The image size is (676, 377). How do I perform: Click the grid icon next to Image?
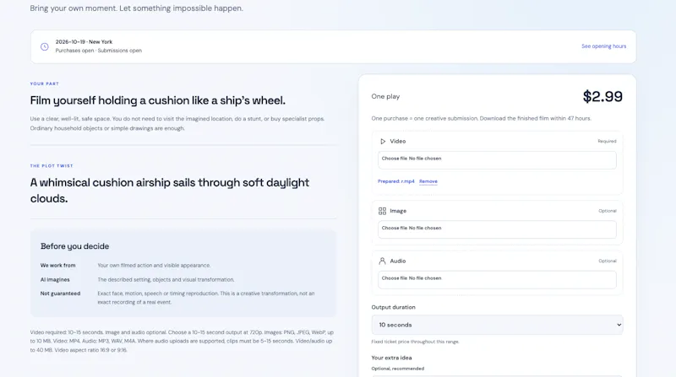point(383,211)
